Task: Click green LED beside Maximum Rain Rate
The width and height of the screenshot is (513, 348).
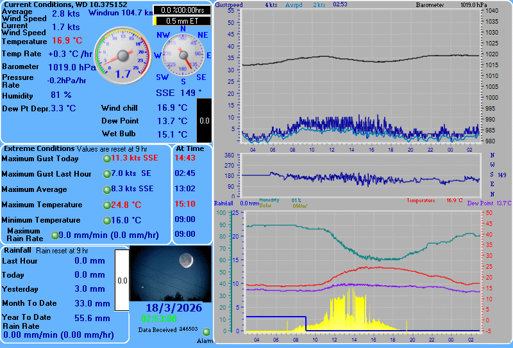Action: pos(55,235)
